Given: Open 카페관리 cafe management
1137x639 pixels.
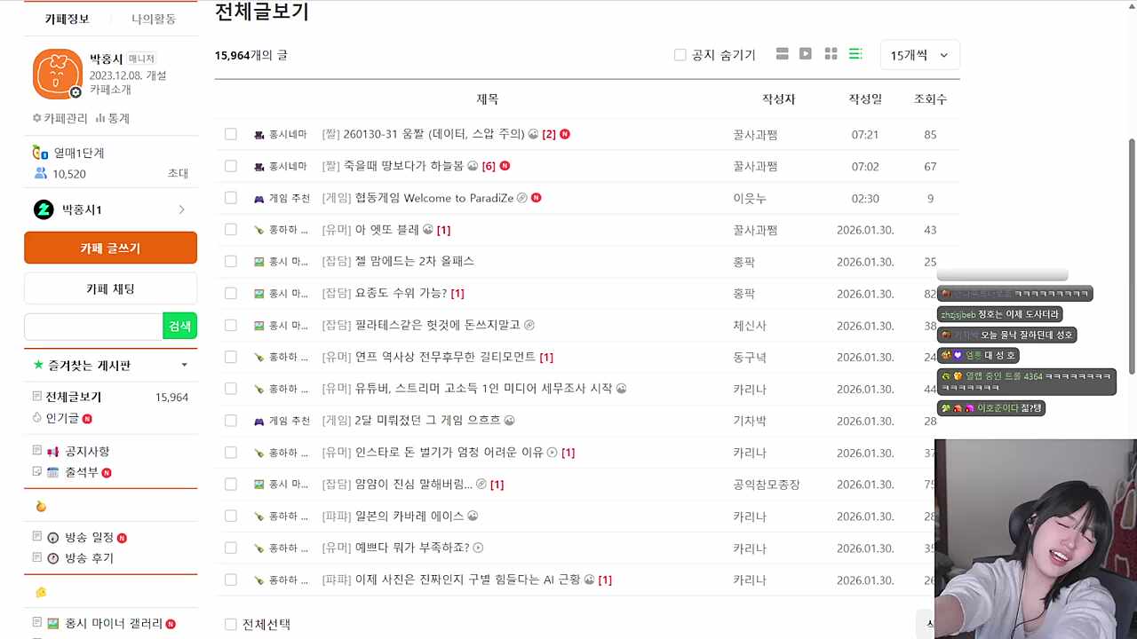Looking at the screenshot, I should pyautogui.click(x=60, y=118).
